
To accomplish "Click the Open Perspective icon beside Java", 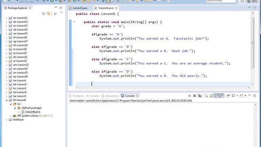I will [x=242, y=1].
